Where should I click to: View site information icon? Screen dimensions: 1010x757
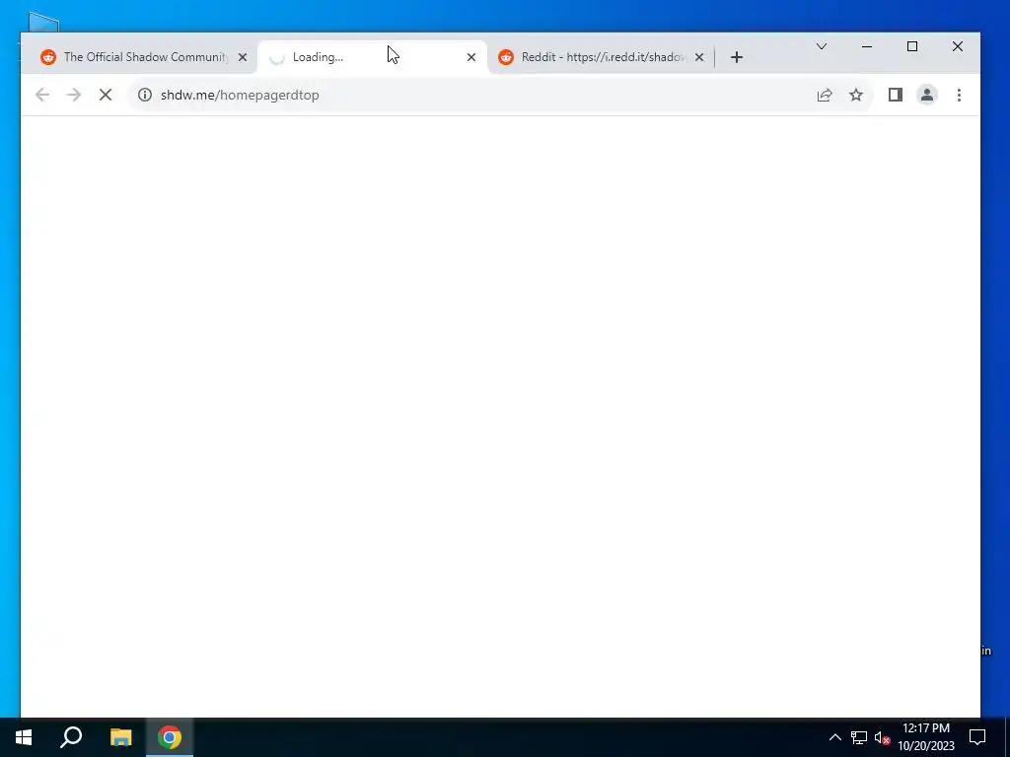pos(145,96)
